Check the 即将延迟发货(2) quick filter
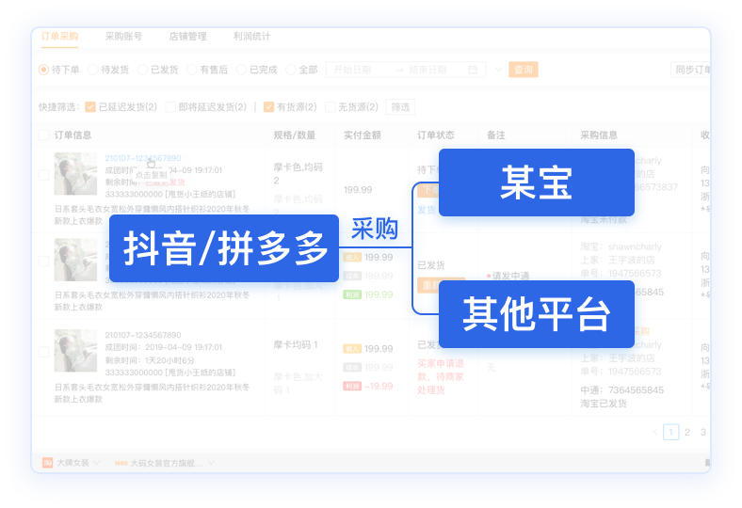Viewport: 742px width, 508px height. pos(170,107)
